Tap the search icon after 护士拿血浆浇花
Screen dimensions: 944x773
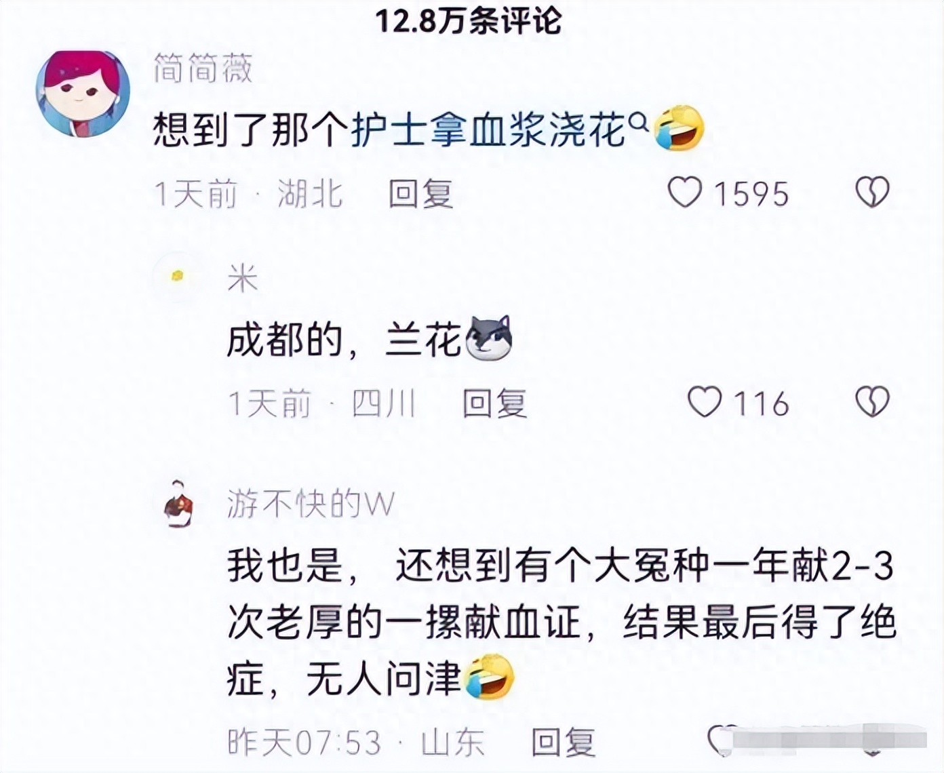point(638,122)
